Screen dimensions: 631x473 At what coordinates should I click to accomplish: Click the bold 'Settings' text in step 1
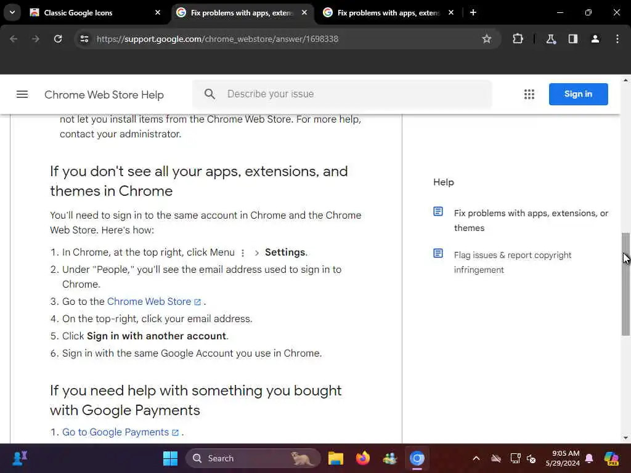click(x=285, y=252)
